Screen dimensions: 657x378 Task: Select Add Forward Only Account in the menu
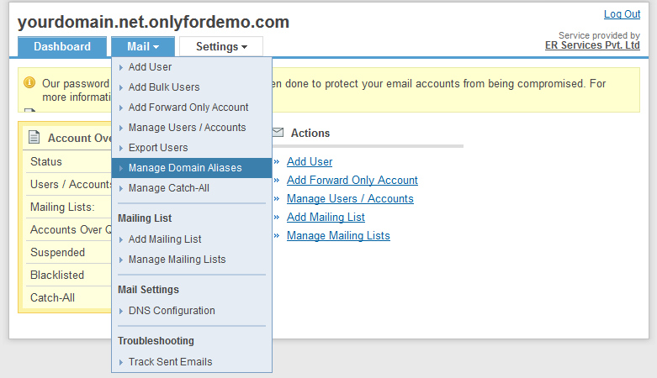tap(188, 108)
